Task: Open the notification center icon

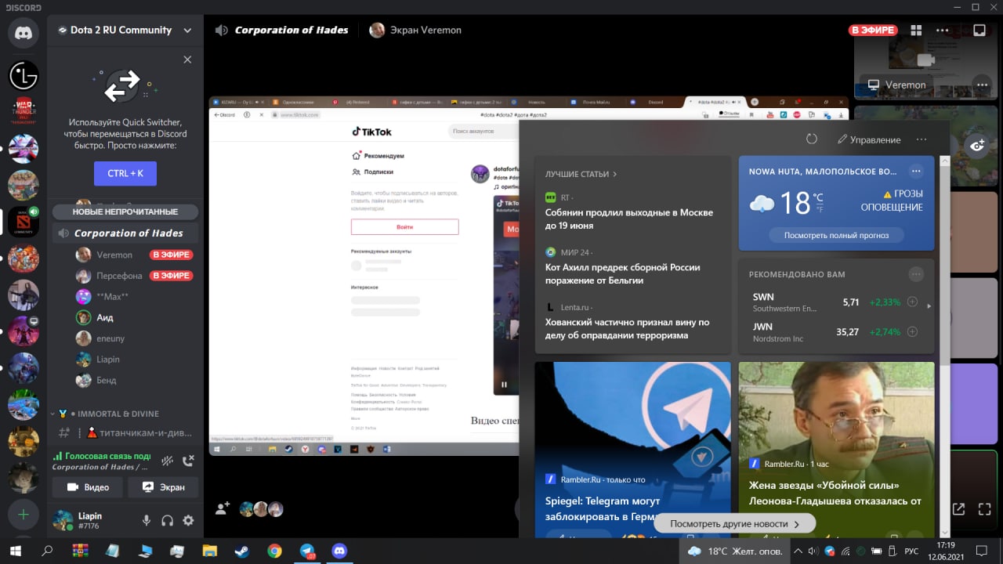Action: pos(980,551)
